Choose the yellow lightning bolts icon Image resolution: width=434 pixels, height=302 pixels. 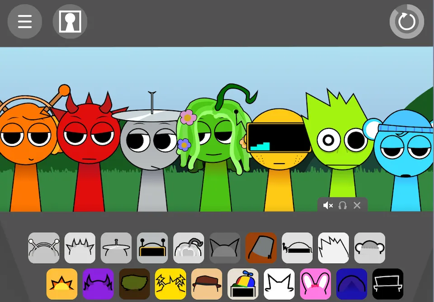(170, 284)
